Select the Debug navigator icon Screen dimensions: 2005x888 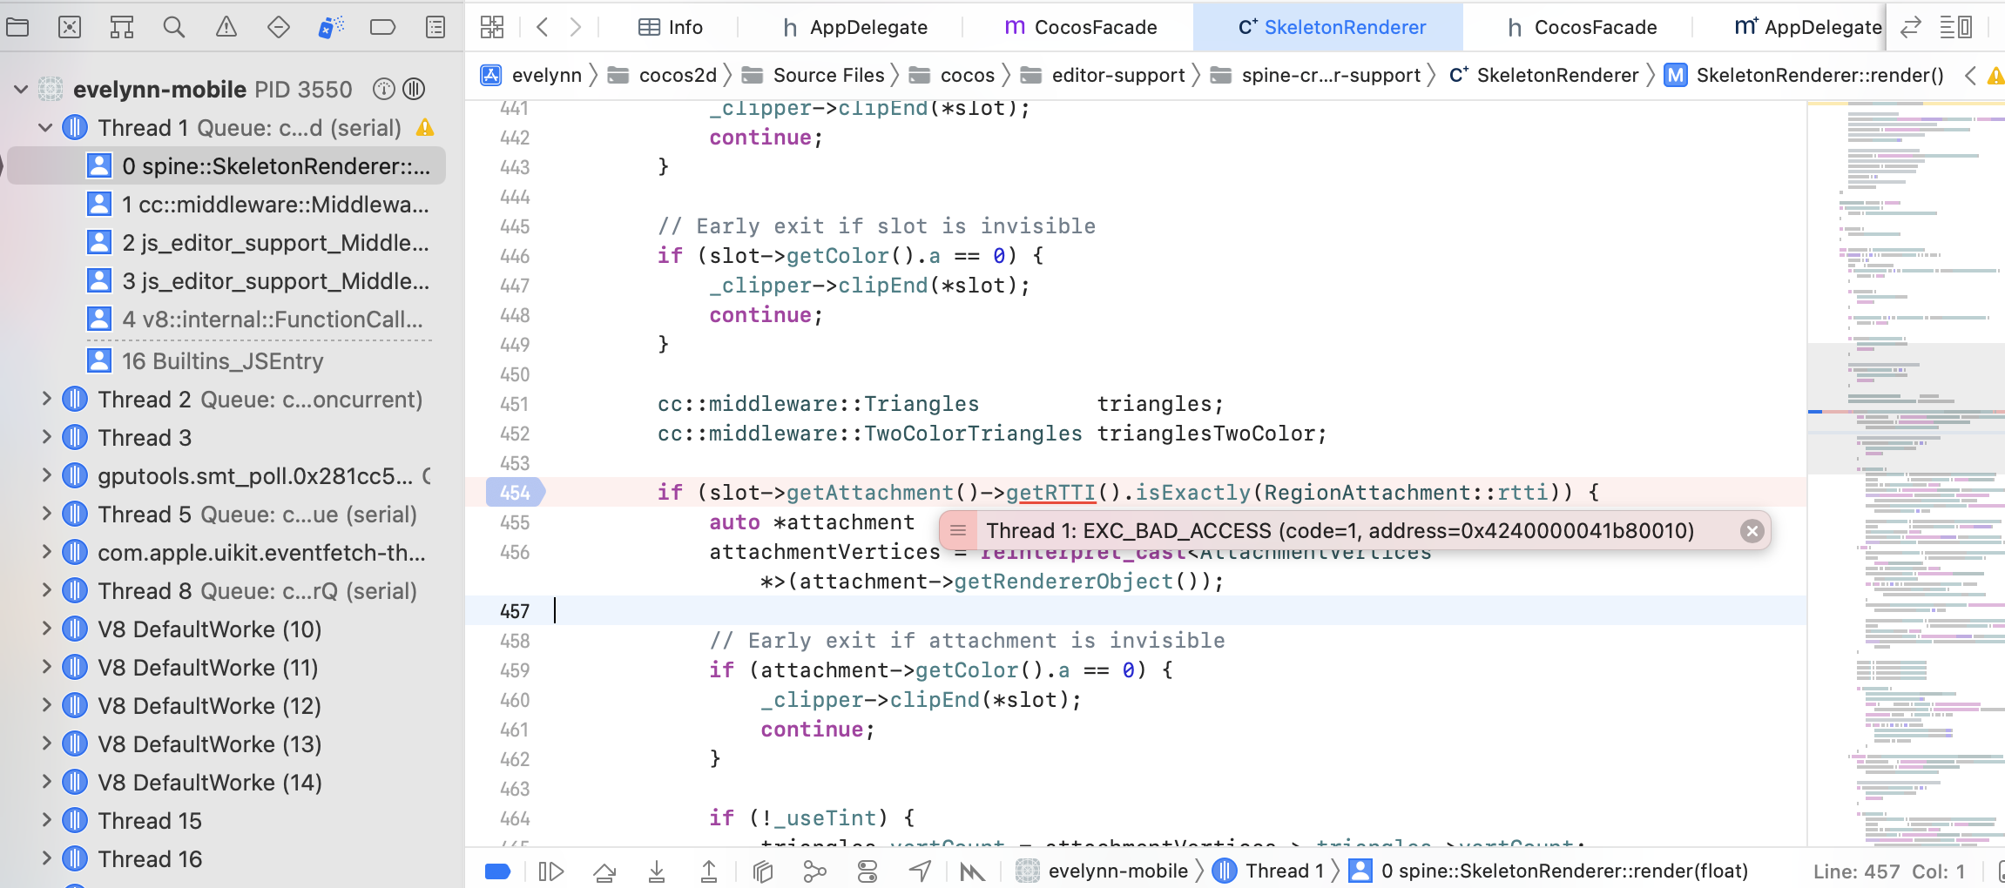331,27
